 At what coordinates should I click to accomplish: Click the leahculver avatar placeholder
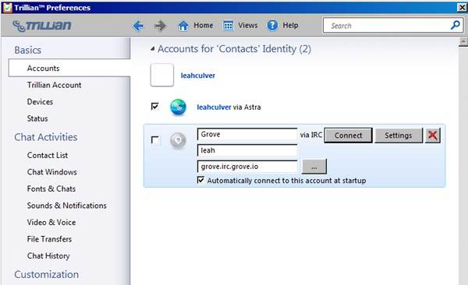(x=161, y=75)
